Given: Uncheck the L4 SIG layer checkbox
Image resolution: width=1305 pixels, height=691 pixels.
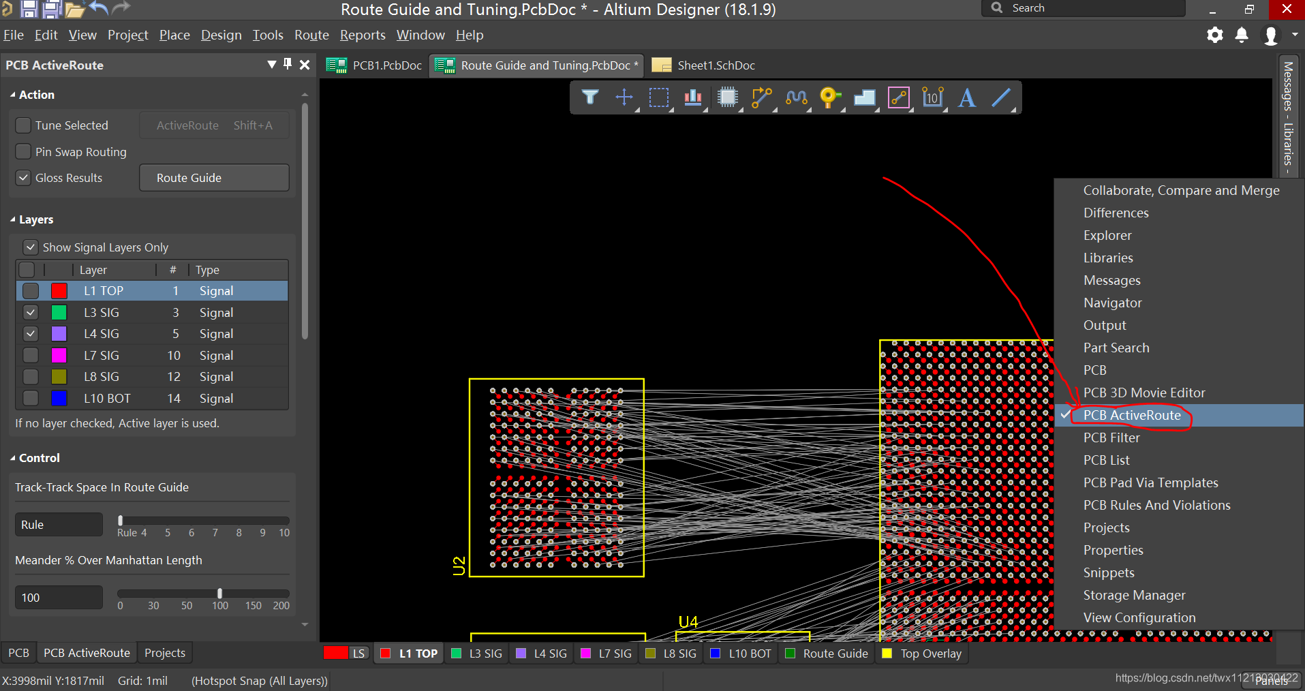Looking at the screenshot, I should point(31,334).
